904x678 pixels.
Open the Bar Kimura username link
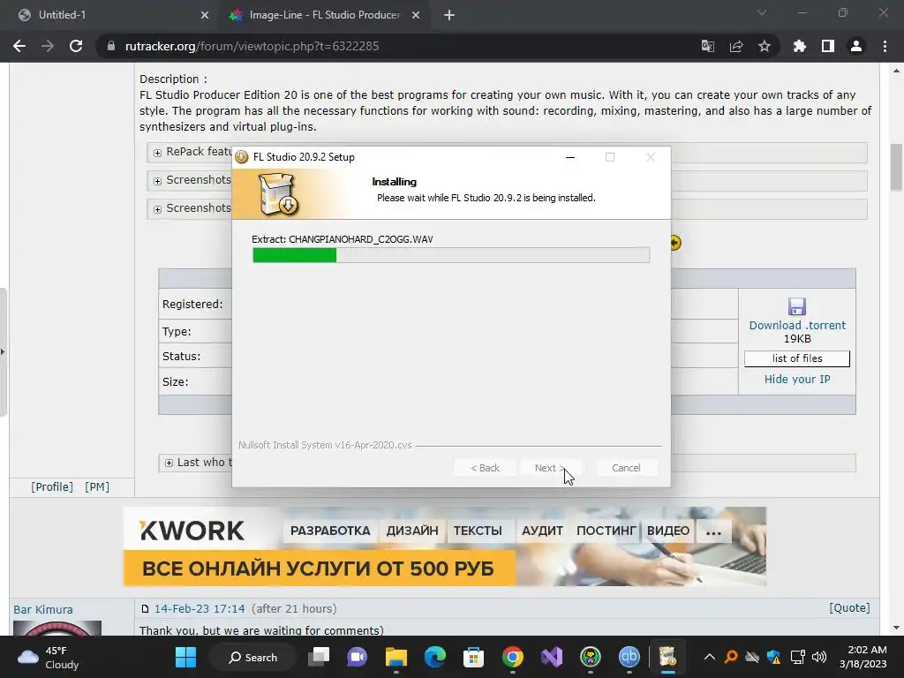click(x=43, y=609)
